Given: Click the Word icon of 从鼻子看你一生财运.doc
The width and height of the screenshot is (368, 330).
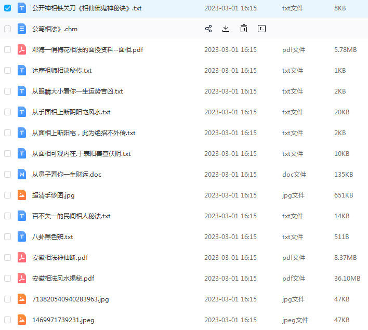Looking at the screenshot, I should [x=22, y=175].
